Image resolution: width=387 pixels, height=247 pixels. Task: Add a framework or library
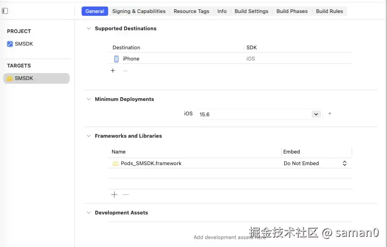(x=114, y=195)
